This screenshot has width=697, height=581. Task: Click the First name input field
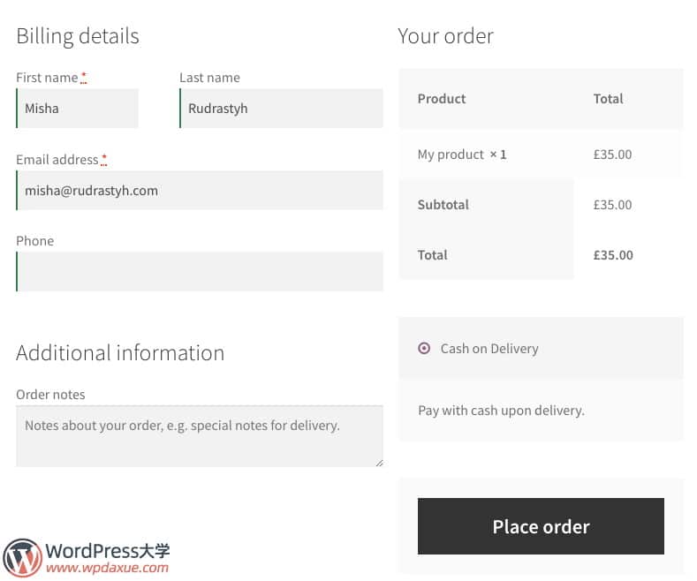78,109
